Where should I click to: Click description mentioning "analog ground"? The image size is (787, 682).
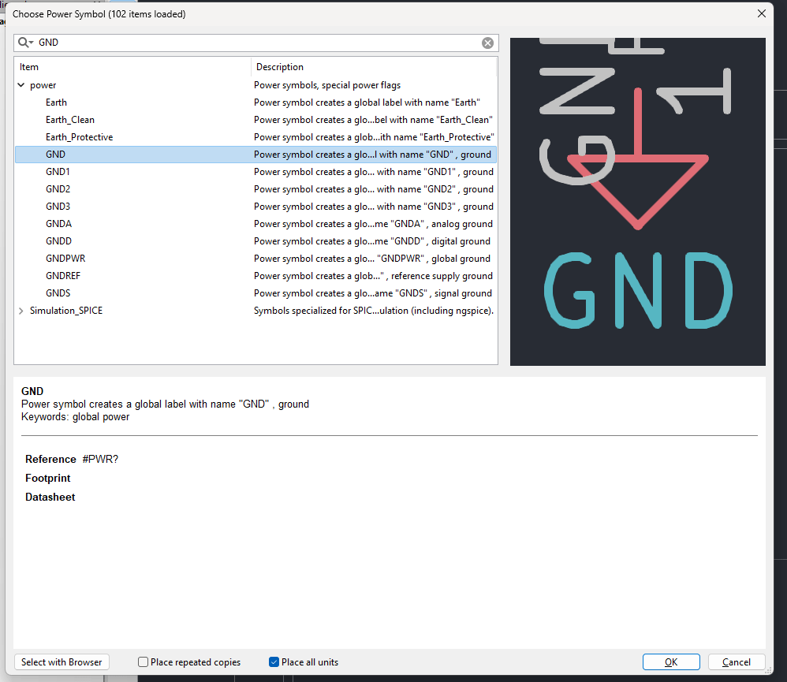pos(374,224)
